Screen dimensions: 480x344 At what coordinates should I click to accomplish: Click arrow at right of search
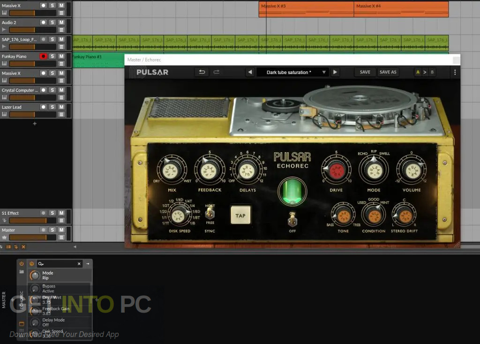pos(88,263)
